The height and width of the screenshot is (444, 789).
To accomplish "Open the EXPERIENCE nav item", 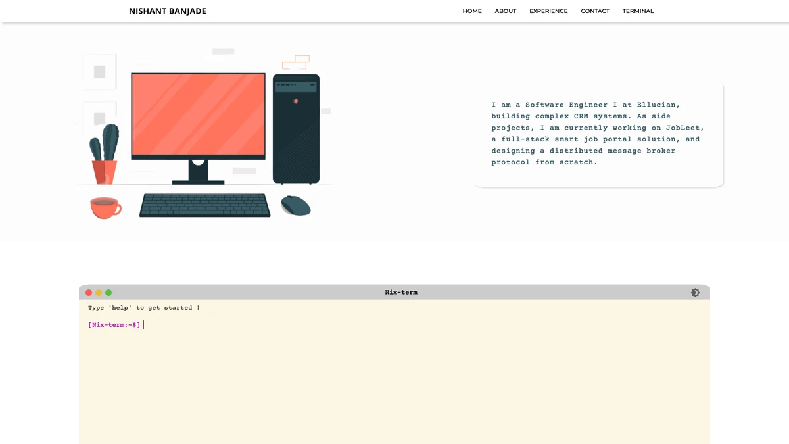I will pyautogui.click(x=548, y=11).
